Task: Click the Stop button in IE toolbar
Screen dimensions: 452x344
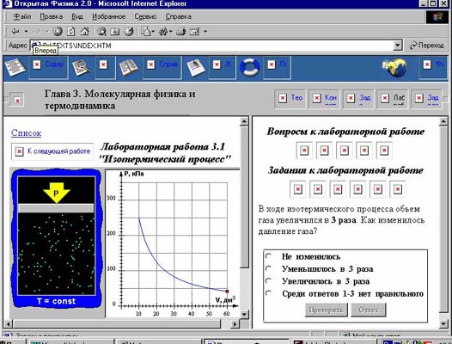Action: 58,31
